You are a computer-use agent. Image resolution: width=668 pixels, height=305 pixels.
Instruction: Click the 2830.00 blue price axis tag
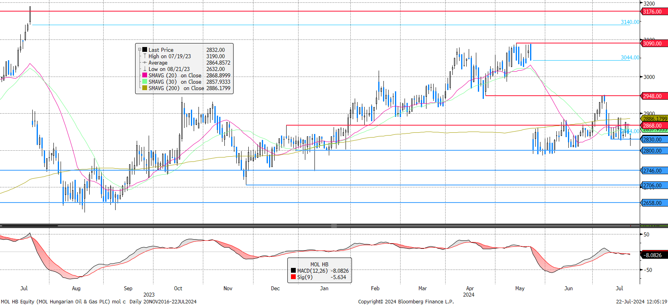pyautogui.click(x=654, y=140)
